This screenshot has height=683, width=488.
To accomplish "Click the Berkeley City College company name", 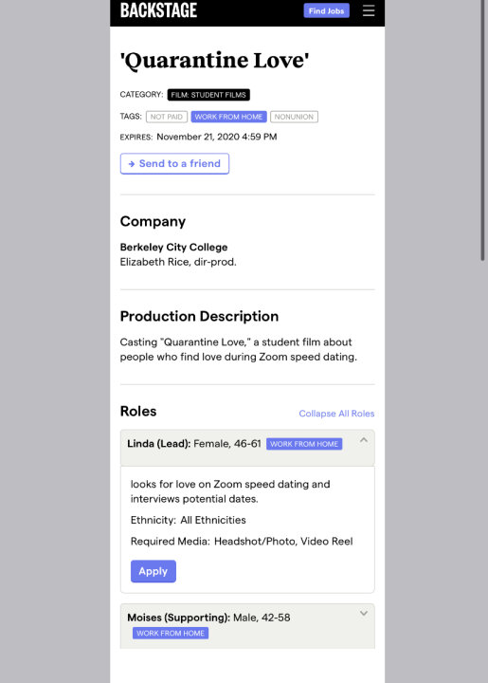I will pyautogui.click(x=173, y=247).
